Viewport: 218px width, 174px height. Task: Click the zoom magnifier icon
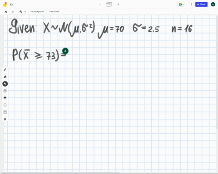tap(21, 12)
